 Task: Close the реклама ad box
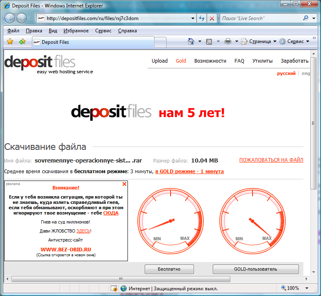124,184
